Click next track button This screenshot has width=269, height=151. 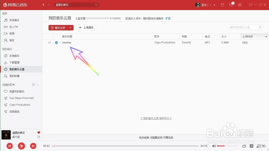point(33,146)
